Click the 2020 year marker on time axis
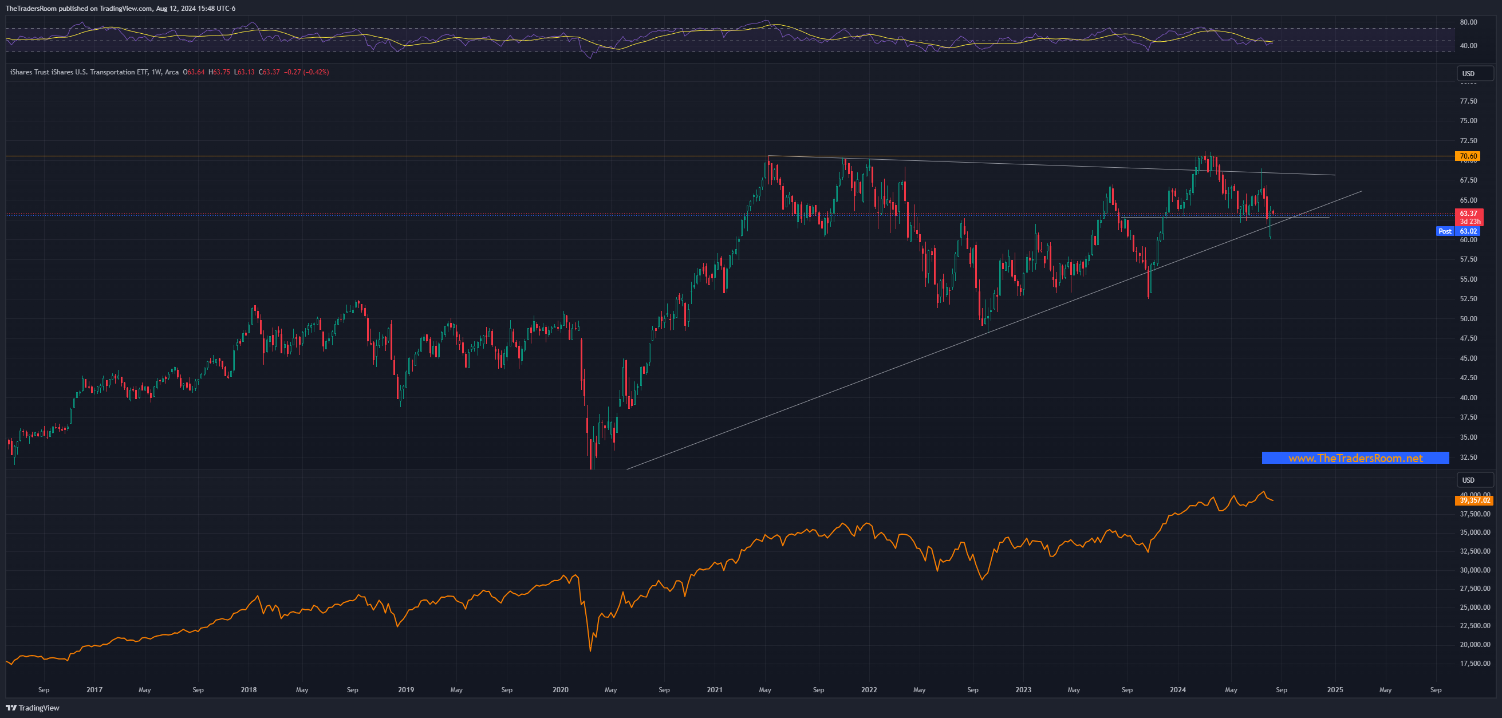The width and height of the screenshot is (1502, 718). pos(560,689)
